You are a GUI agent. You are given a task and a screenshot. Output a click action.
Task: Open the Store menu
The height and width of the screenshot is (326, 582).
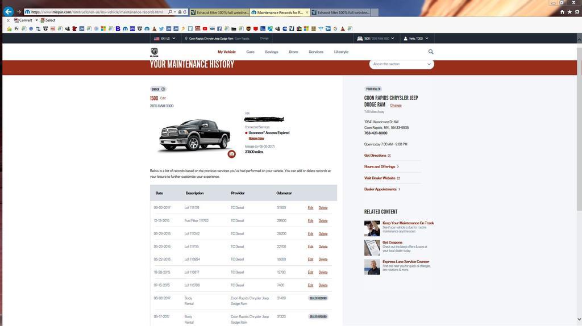[294, 52]
